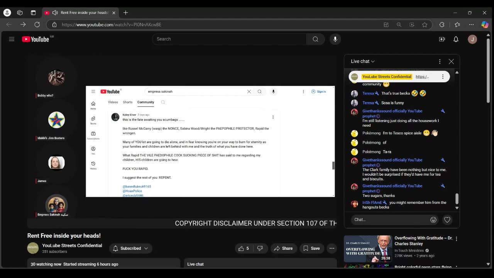Image resolution: width=494 pixels, height=278 pixels.
Task: Open the Create video icon
Action: click(x=442, y=39)
